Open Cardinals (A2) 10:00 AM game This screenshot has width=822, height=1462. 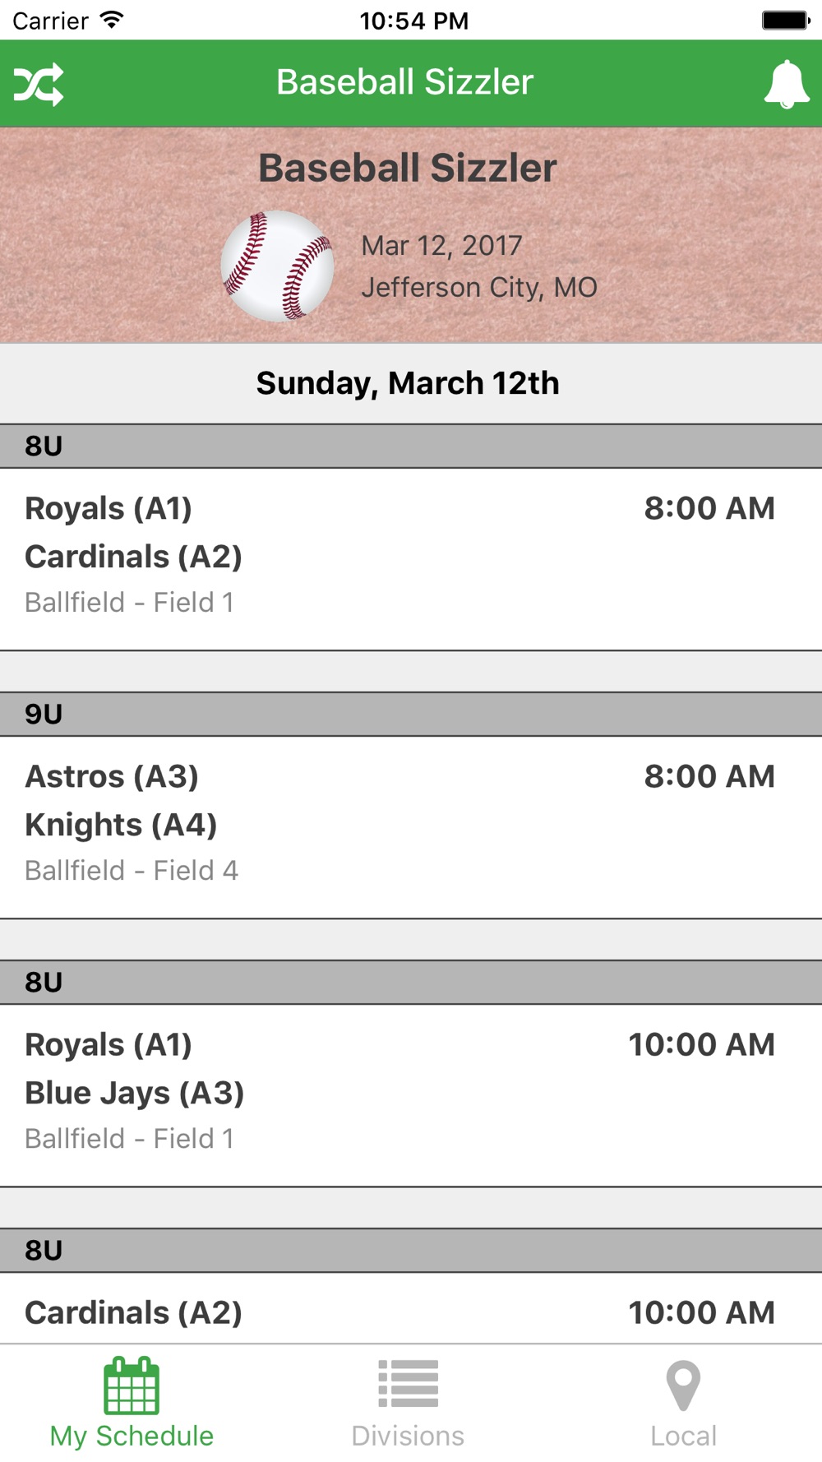tap(411, 1312)
